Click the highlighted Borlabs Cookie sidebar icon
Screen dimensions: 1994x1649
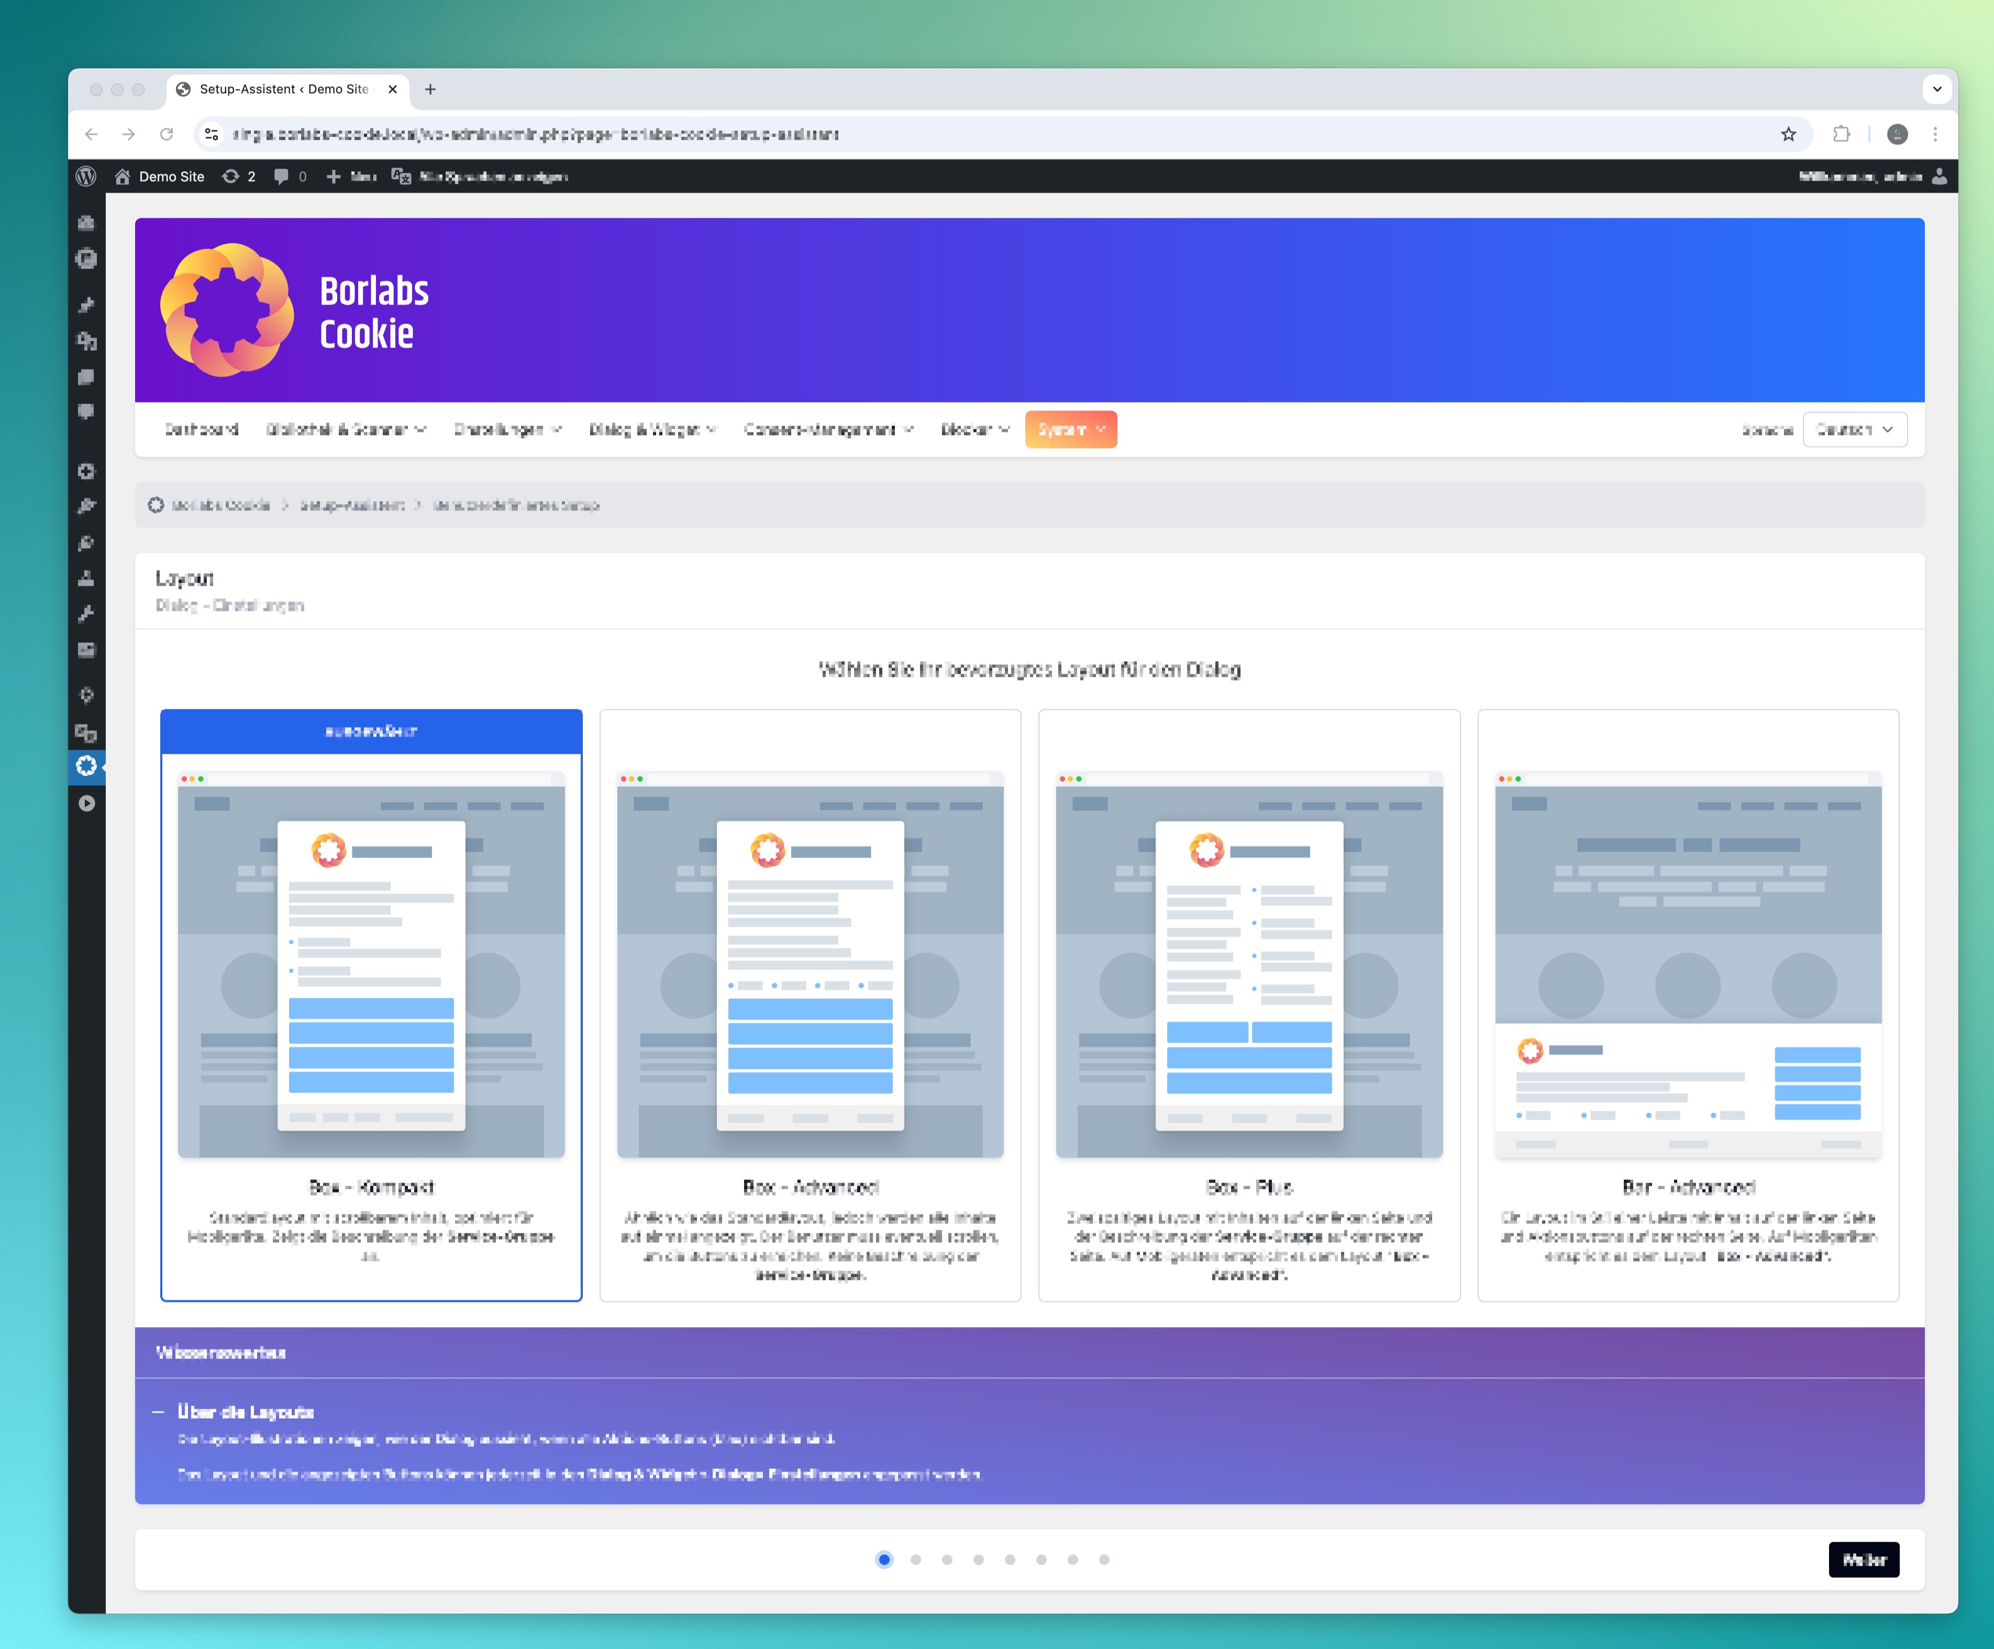pos(86,766)
